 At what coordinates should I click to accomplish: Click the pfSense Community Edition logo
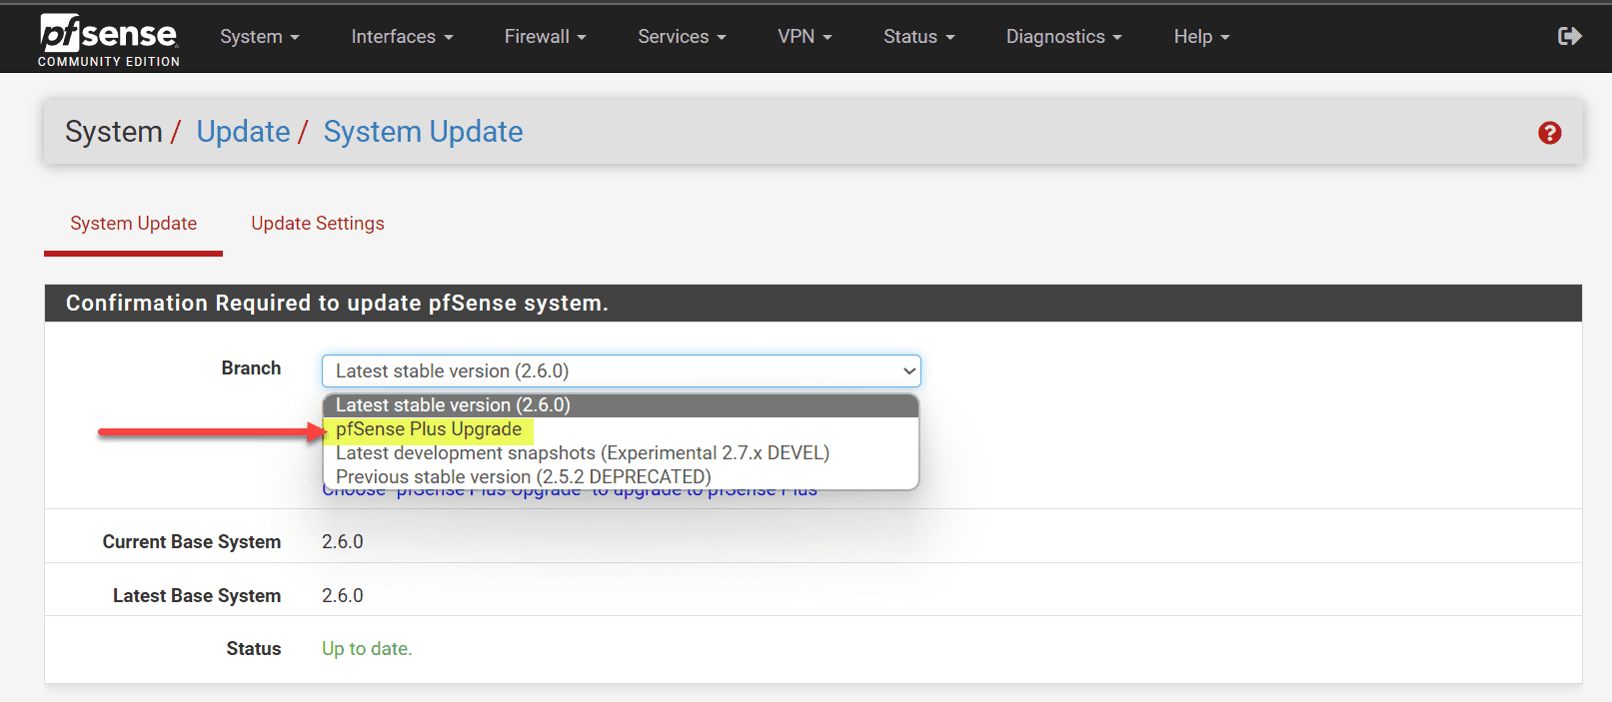pyautogui.click(x=108, y=40)
